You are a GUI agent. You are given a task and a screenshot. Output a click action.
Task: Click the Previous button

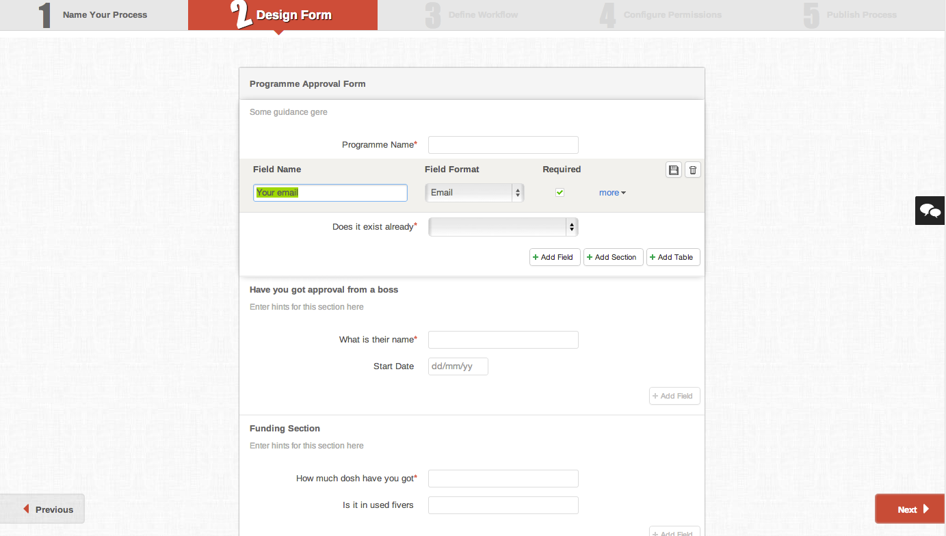42,509
